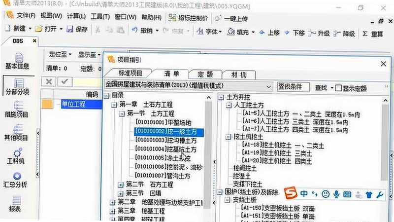Collapse the 挖土机挖土 node
This screenshot has height=222, width=394.
(228, 137)
